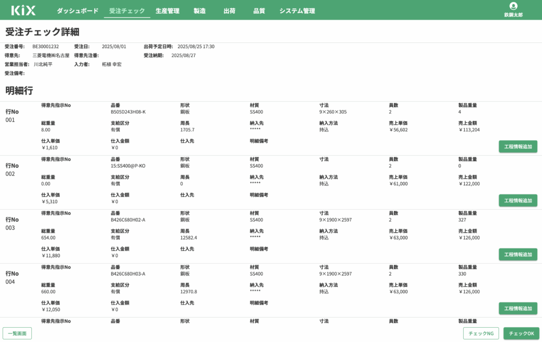This screenshot has width=542, height=342.
Task: Click row number 004
Action: (11, 282)
